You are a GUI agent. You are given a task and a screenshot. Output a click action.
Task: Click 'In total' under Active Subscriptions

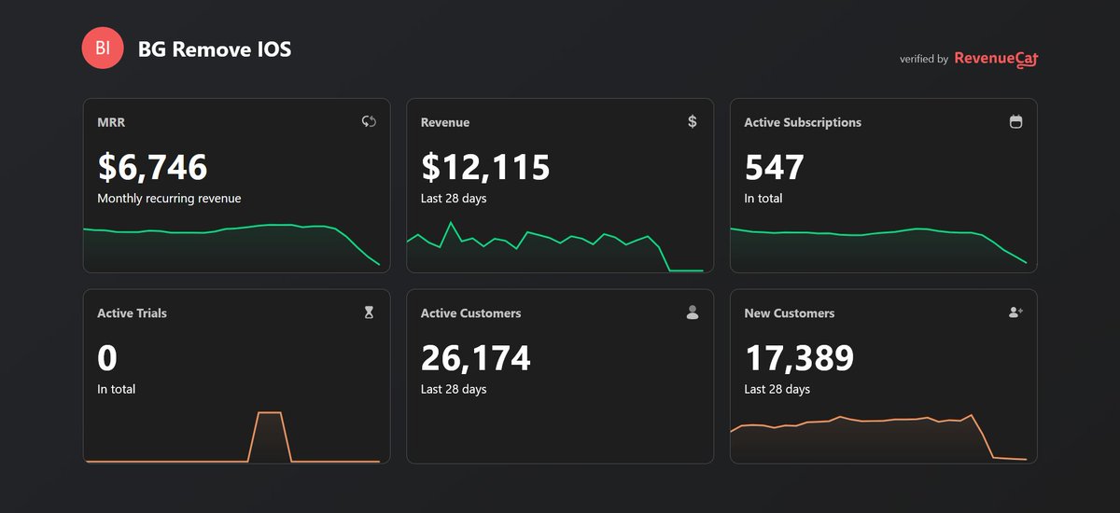(x=763, y=199)
